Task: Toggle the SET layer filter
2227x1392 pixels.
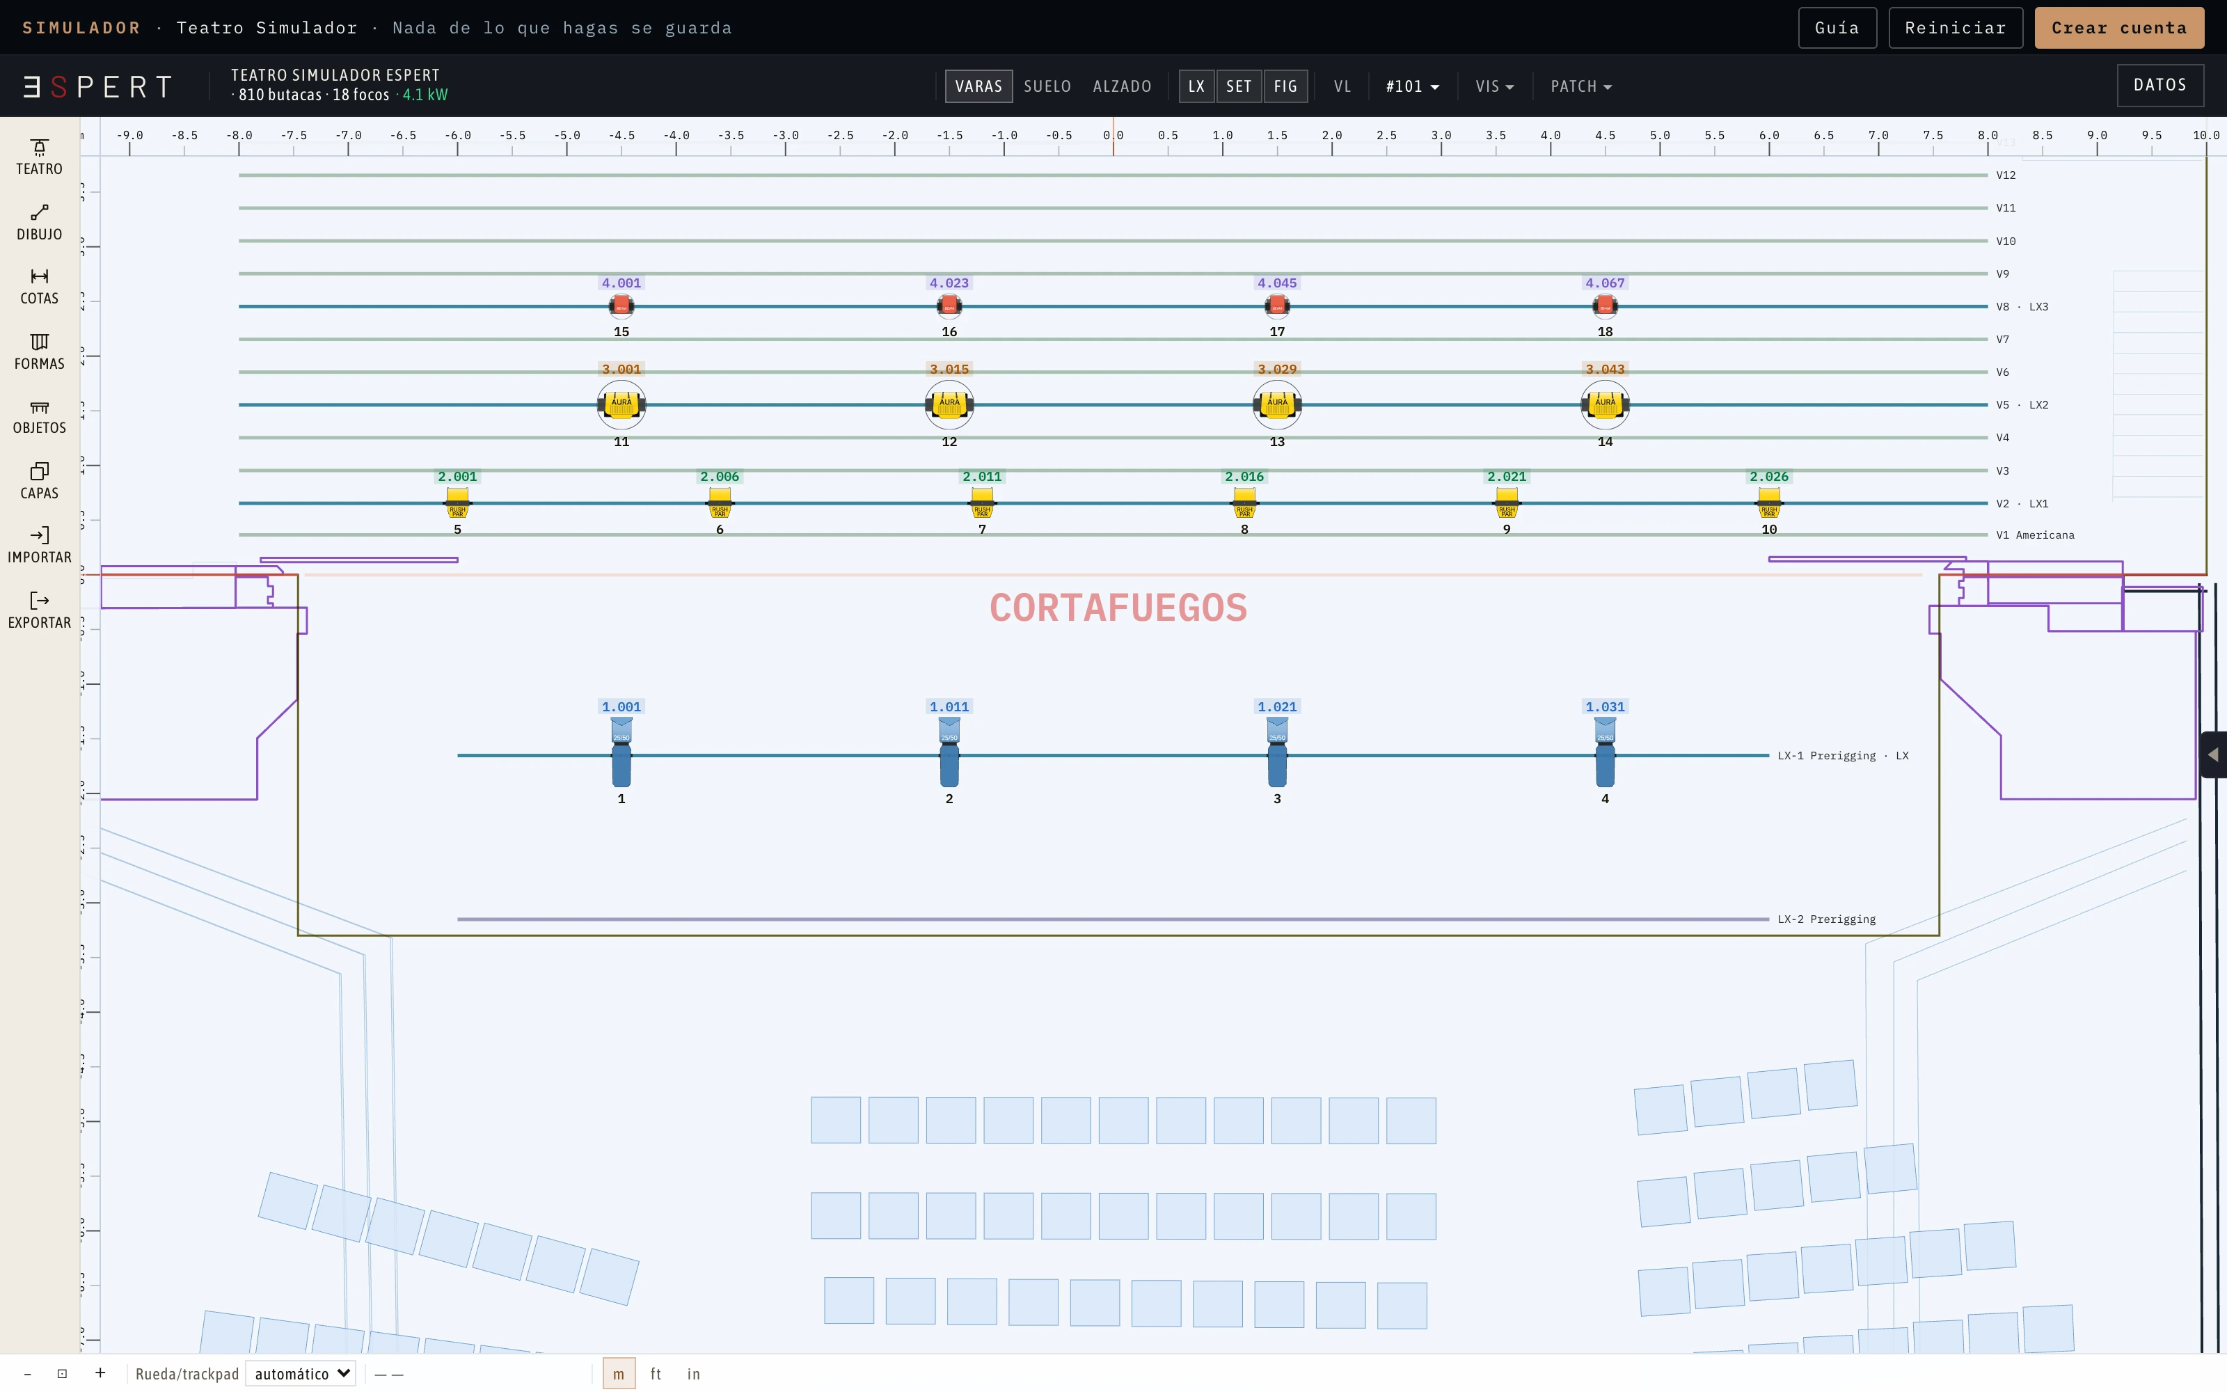Action: point(1239,86)
